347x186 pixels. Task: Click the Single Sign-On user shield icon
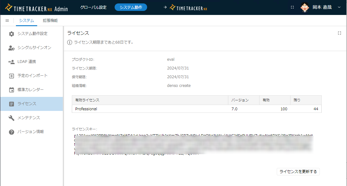tap(12, 48)
